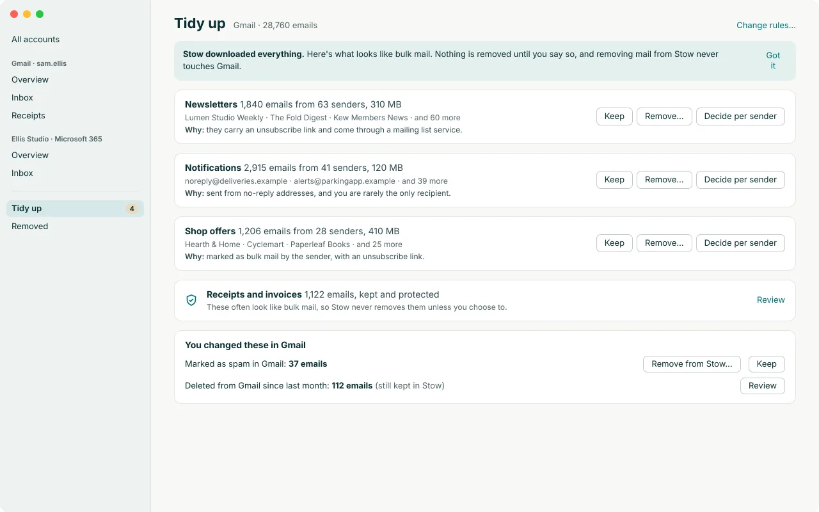Image resolution: width=819 pixels, height=512 pixels.
Task: Click the Newsletters heading
Action: click(211, 104)
